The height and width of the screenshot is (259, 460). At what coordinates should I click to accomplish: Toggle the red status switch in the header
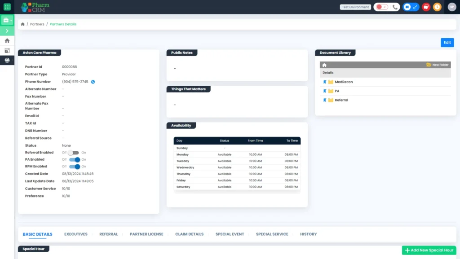tap(382, 7)
